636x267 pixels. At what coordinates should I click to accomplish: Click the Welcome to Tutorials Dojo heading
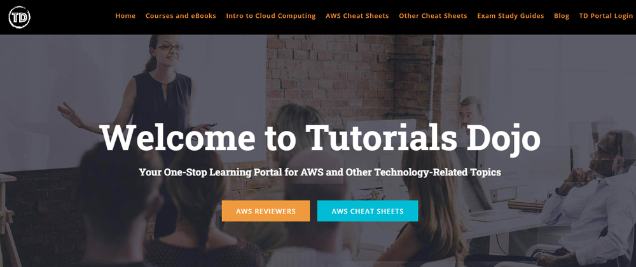pos(321,137)
